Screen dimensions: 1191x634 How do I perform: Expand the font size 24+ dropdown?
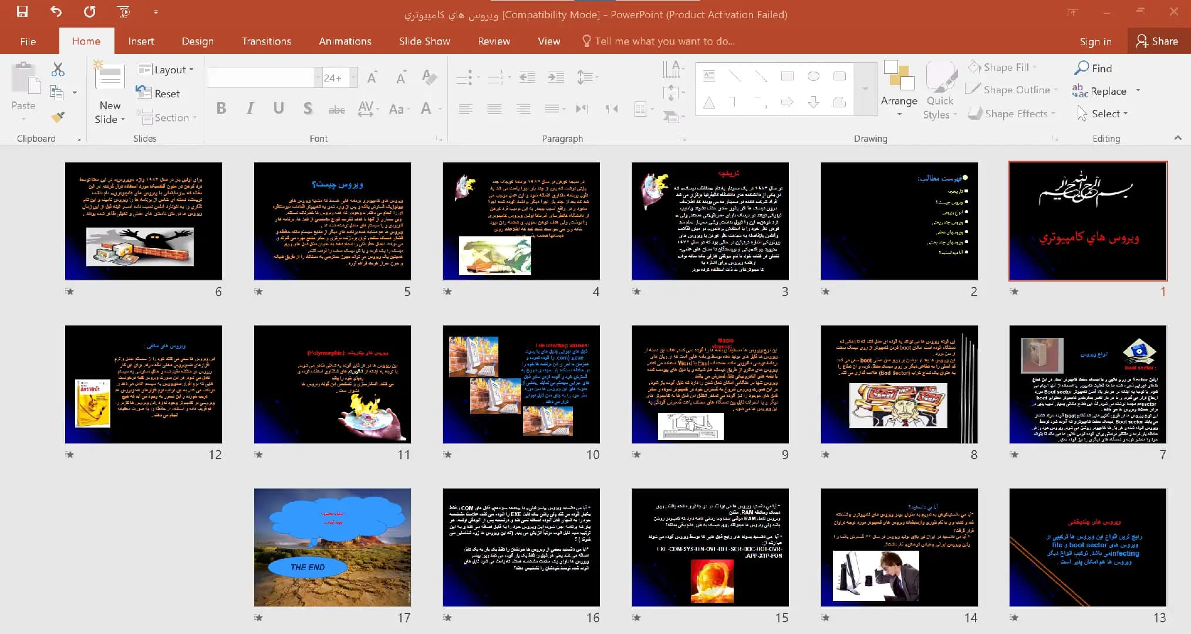click(x=353, y=77)
